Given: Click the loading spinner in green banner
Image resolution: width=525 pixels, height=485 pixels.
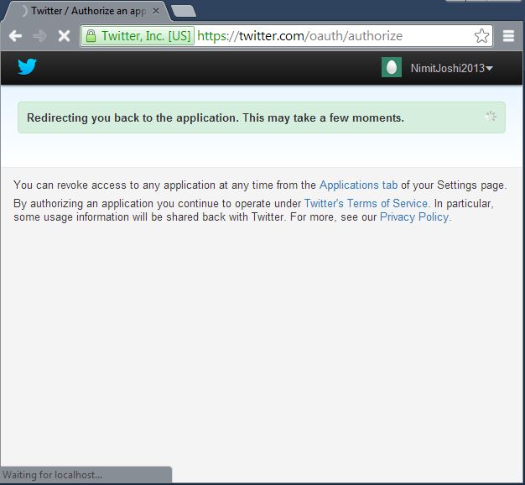Looking at the screenshot, I should click(x=491, y=117).
